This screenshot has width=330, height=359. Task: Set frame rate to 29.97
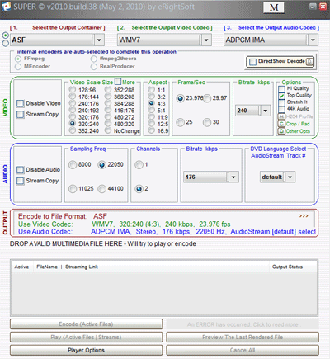pyautogui.click(x=207, y=98)
